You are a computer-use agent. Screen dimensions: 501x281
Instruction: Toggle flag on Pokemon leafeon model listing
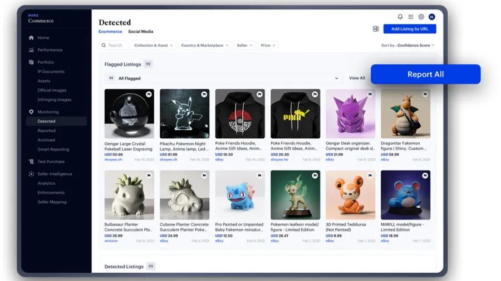click(x=315, y=175)
